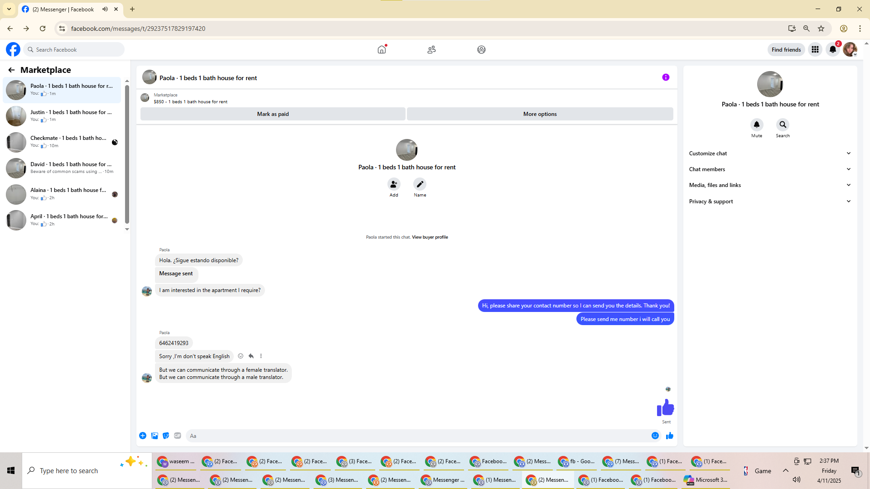870x489 pixels.
Task: Open the Windows notification center
Action: (x=855, y=471)
